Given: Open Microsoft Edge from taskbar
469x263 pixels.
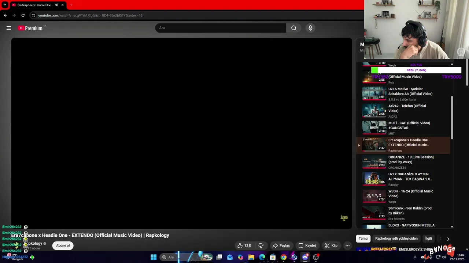Looking at the screenshot, I should point(262,257).
